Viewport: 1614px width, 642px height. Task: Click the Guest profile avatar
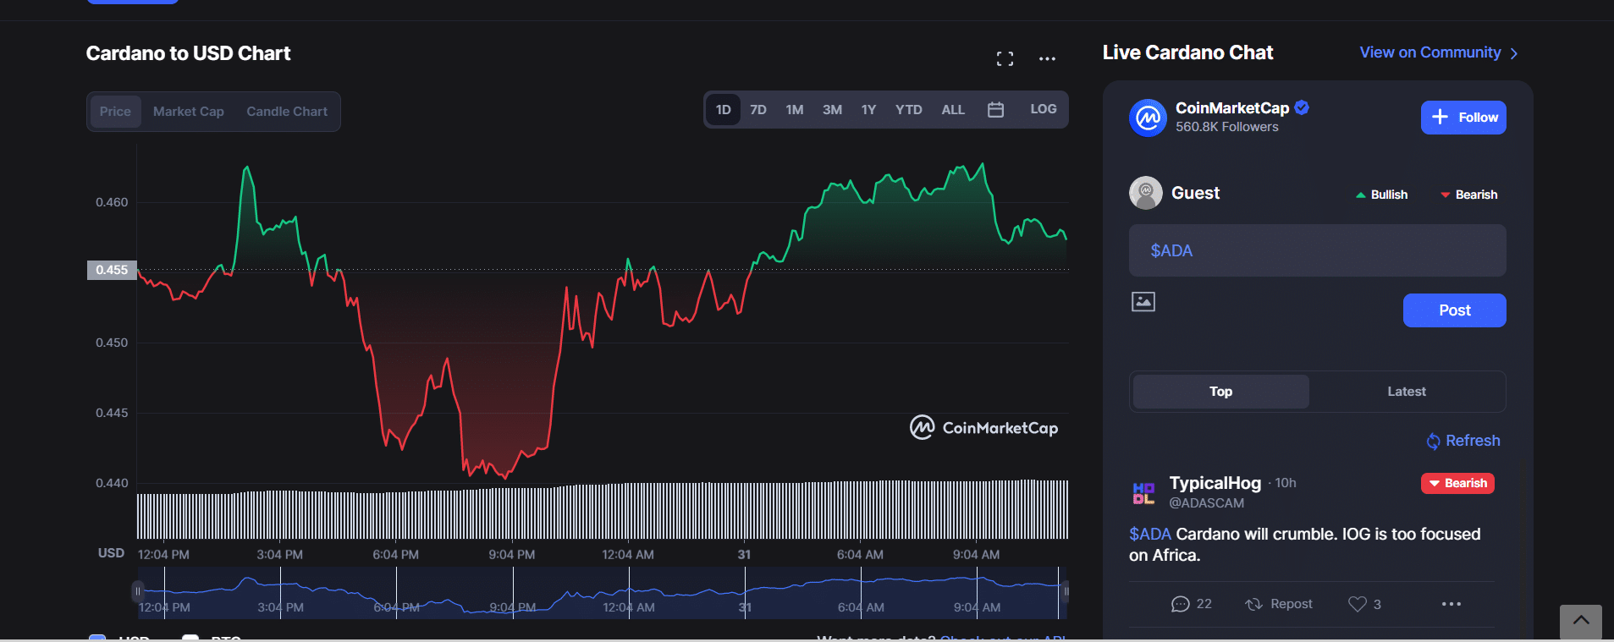[x=1146, y=193]
